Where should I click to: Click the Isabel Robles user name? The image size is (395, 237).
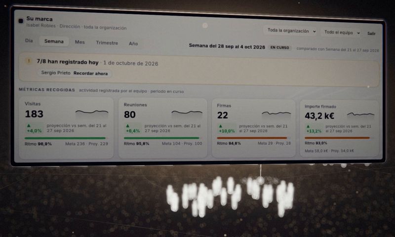click(41, 26)
